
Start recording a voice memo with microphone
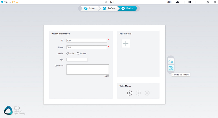tap(130, 93)
